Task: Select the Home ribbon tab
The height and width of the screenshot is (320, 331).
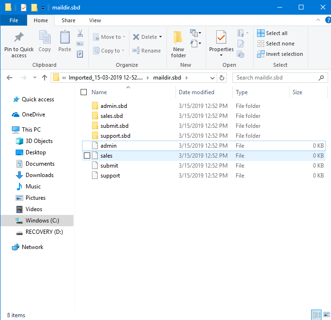Action: 41,20
